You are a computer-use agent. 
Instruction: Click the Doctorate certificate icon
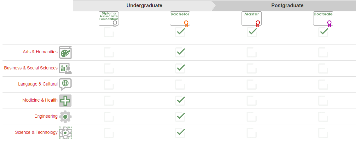(323, 19)
